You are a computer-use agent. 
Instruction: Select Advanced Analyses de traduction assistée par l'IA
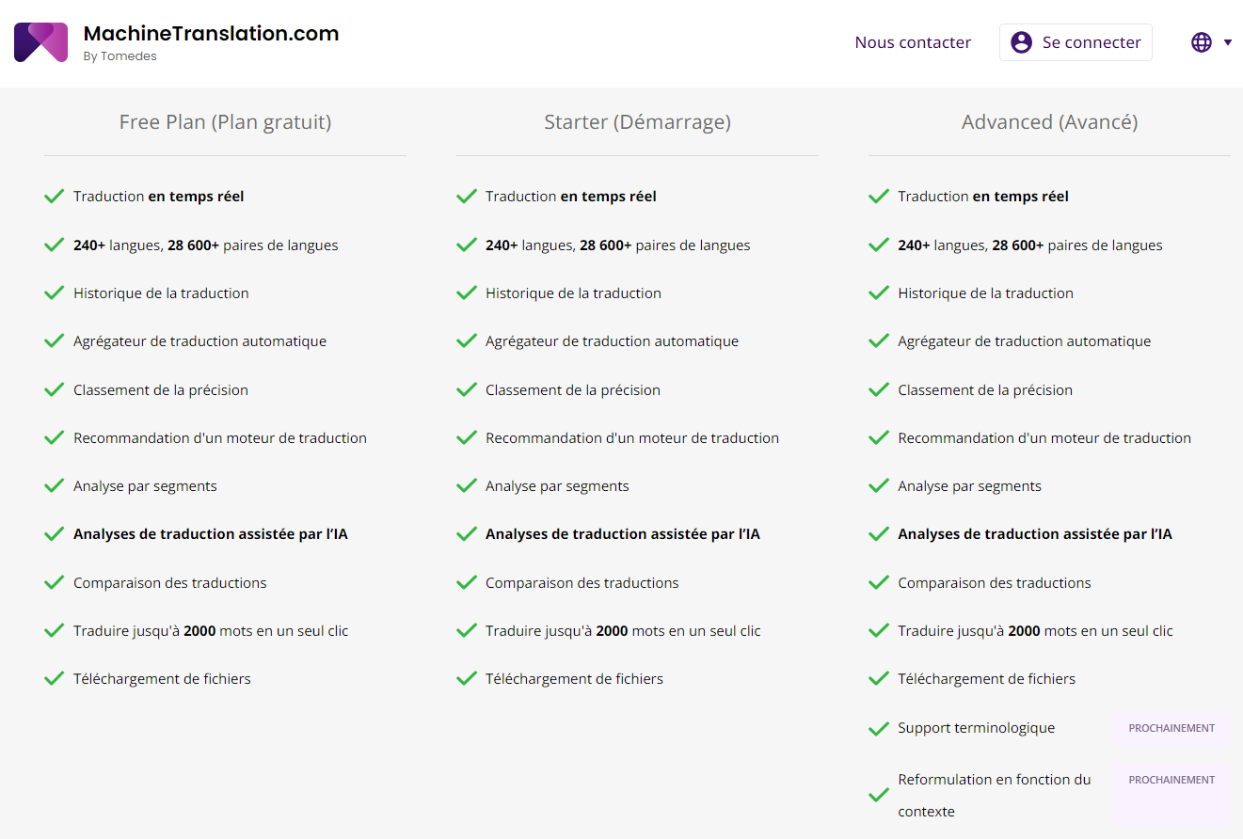point(1035,534)
